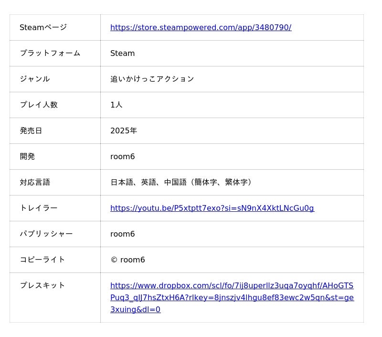Image resolution: width=382 pixels, height=337 pixels.
Task: Click the '発売日' row label
Action: pos(31,131)
